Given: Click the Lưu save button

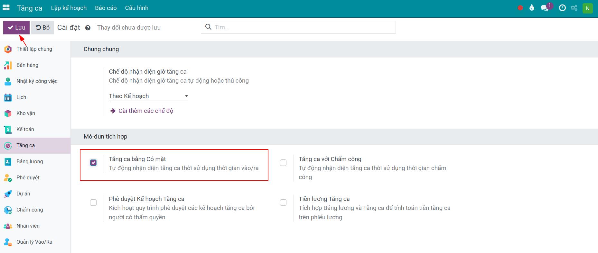Looking at the screenshot, I should (16, 28).
